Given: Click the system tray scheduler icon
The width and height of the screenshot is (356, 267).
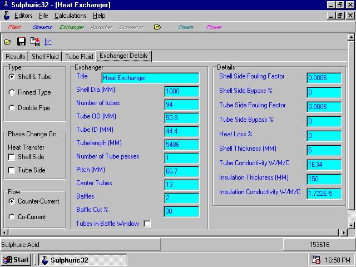Looking at the screenshot, I should coord(316,260).
